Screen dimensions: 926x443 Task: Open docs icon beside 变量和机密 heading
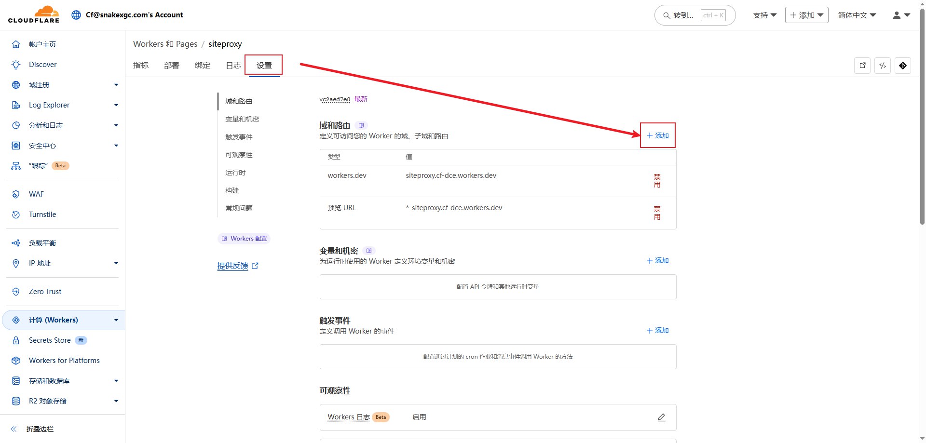(369, 251)
